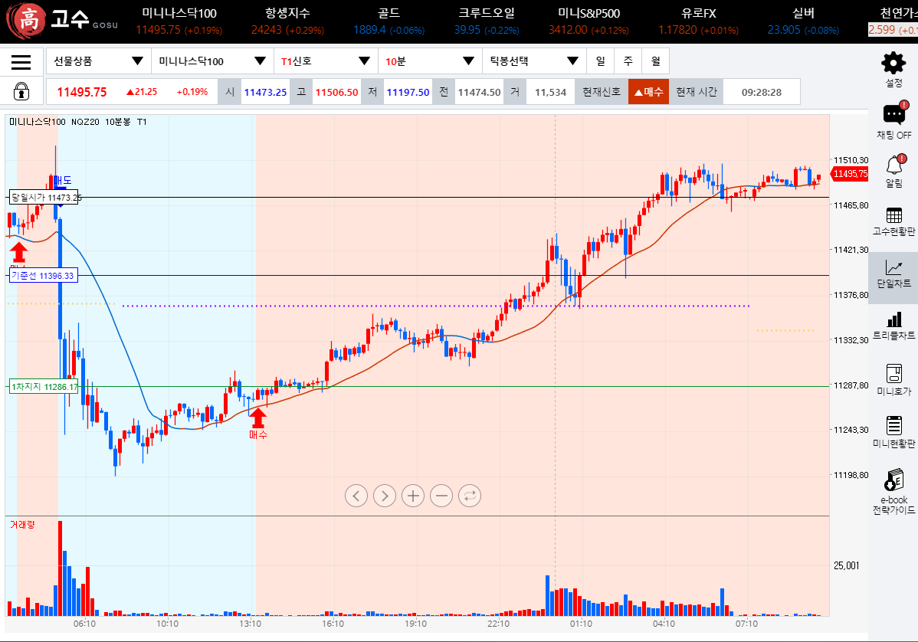Click the 기준선 11396.33 line label
Screen dimensions: 918x642
tap(44, 275)
